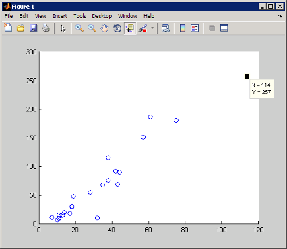This screenshot has width=287, height=249.
Task: Minimize the Figure 1 window
Action: click(263, 7)
